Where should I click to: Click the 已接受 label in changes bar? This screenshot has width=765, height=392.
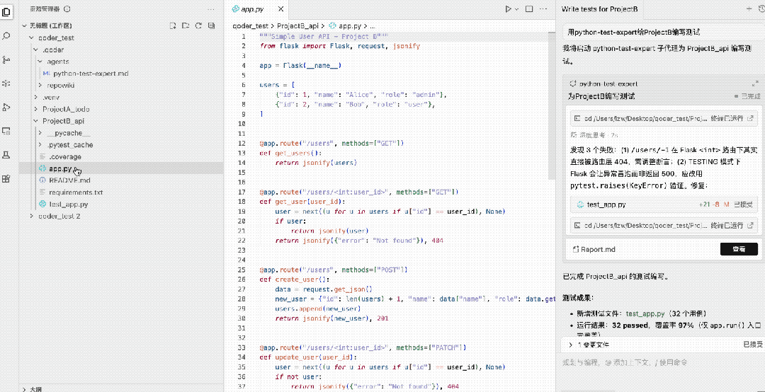coord(753,344)
